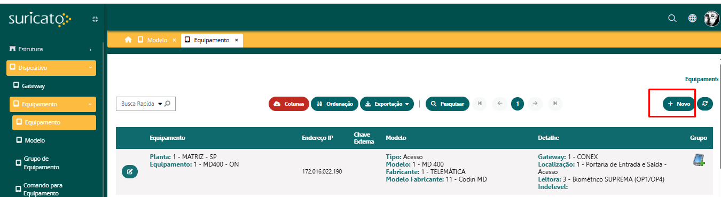
Task: Refresh the equipment list
Action: click(x=705, y=104)
